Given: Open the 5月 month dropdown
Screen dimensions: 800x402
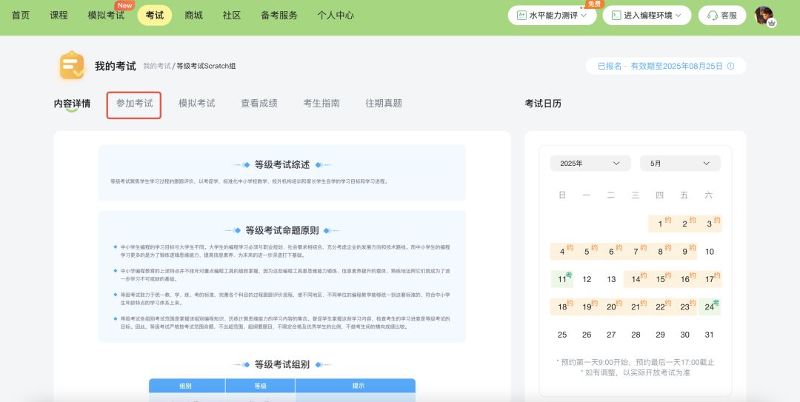Looking at the screenshot, I should pyautogui.click(x=679, y=164).
